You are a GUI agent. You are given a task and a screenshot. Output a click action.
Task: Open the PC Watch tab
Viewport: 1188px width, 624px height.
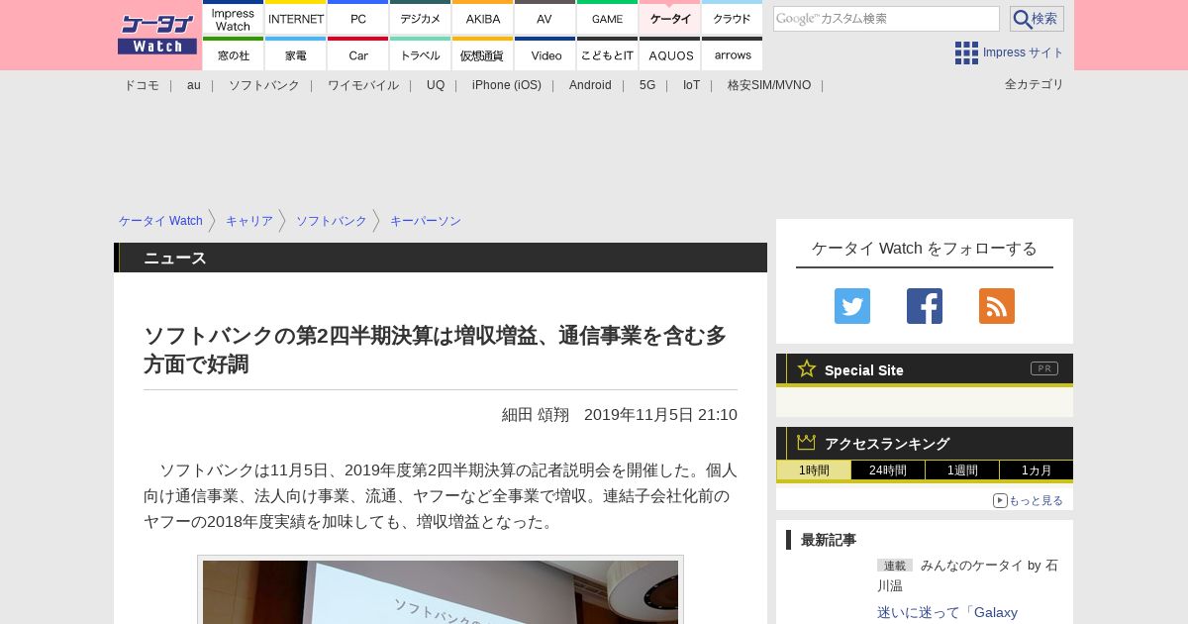click(358, 18)
